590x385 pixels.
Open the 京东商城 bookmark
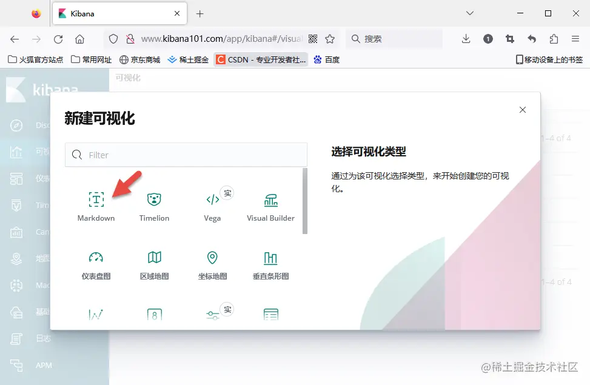140,59
